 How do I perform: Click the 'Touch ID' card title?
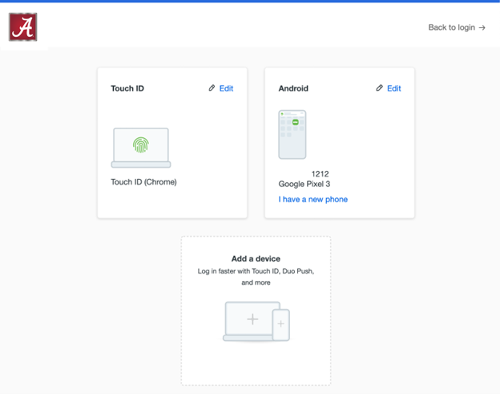click(x=127, y=88)
